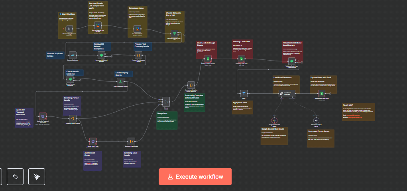Open the Filter funnel node
The height and width of the screenshot is (191, 407).
(x=245, y=93)
